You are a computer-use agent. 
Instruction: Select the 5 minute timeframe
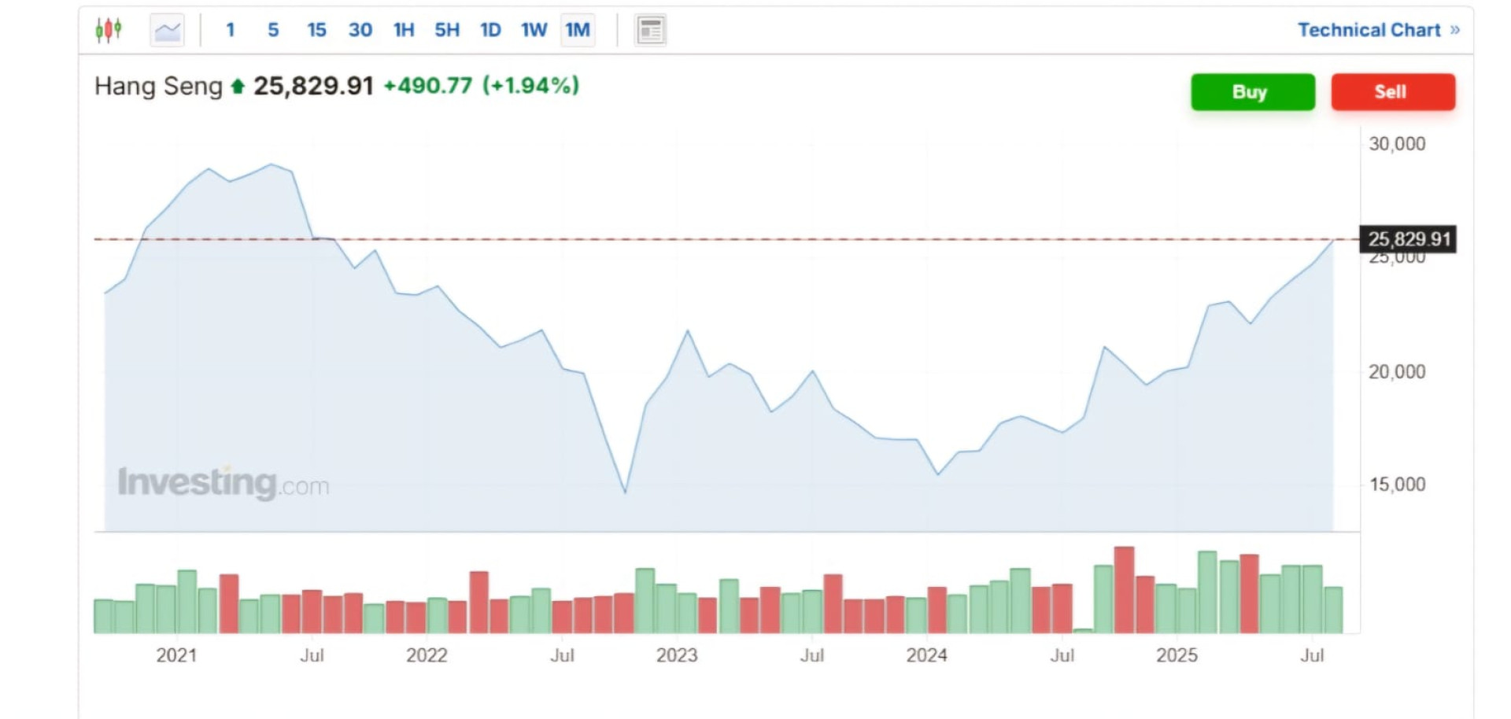click(x=273, y=30)
